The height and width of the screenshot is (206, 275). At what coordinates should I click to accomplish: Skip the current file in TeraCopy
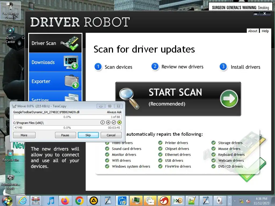88,135
